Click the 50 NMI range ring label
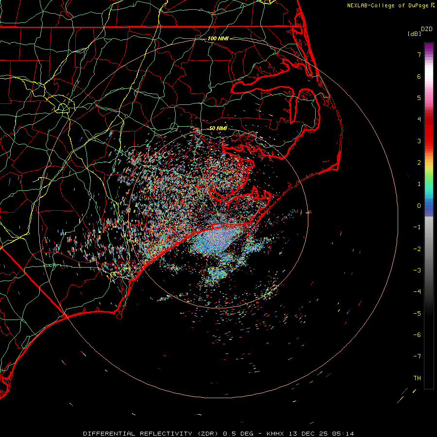The image size is (437, 437). pyautogui.click(x=218, y=128)
